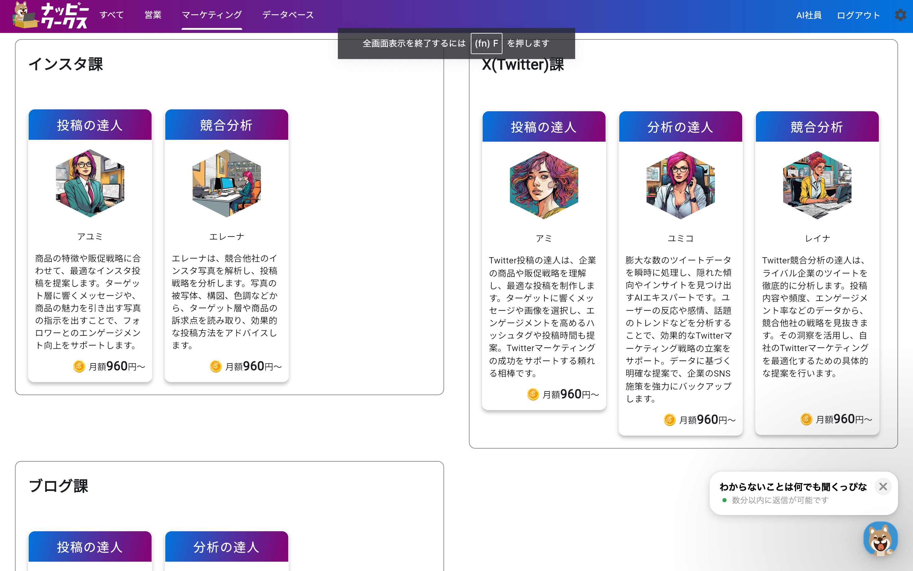Click coin icon on Yumiko's card
913x571 pixels.
coord(670,420)
